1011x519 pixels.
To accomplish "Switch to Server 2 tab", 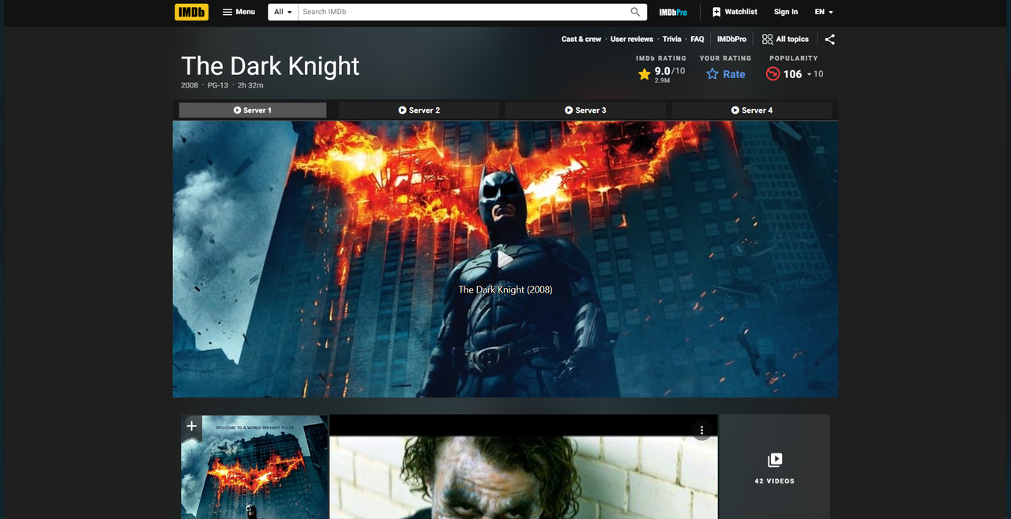I will click(419, 110).
